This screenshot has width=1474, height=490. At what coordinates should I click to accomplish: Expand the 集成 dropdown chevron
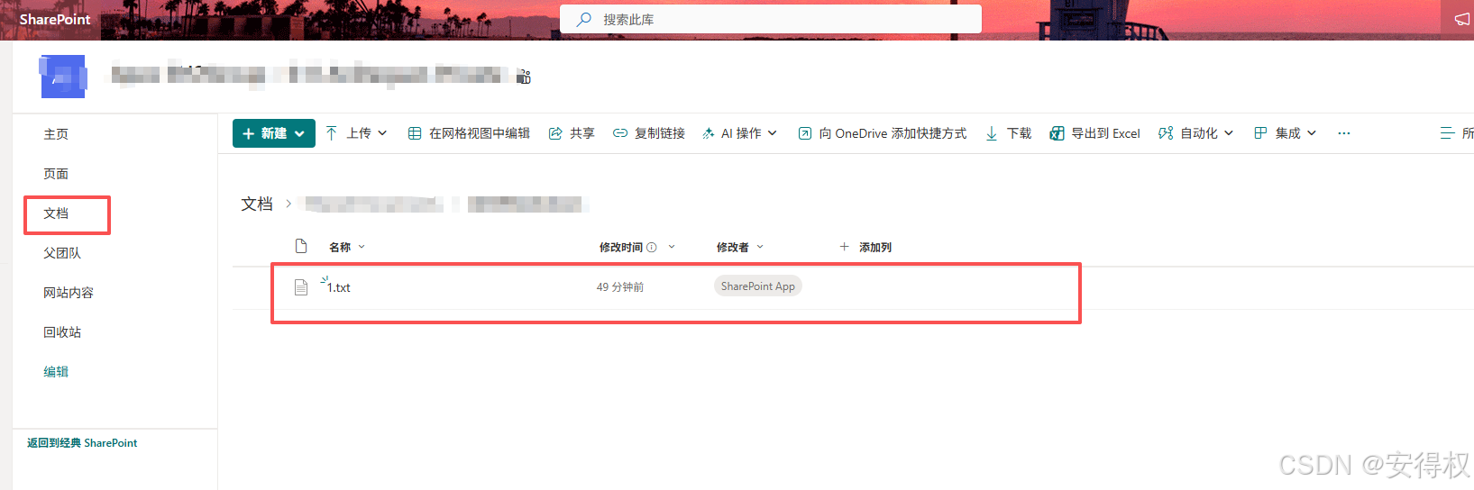(1312, 133)
